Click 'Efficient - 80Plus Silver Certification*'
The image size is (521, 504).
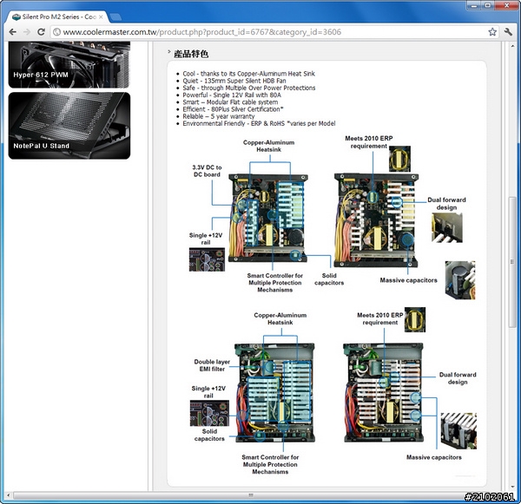[x=234, y=109]
